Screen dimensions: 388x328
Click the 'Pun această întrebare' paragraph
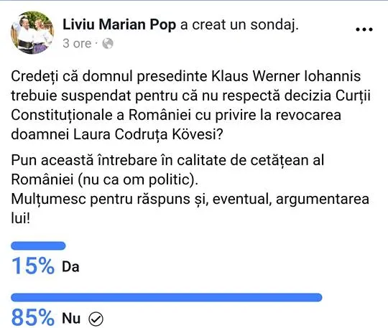pyautogui.click(x=167, y=170)
